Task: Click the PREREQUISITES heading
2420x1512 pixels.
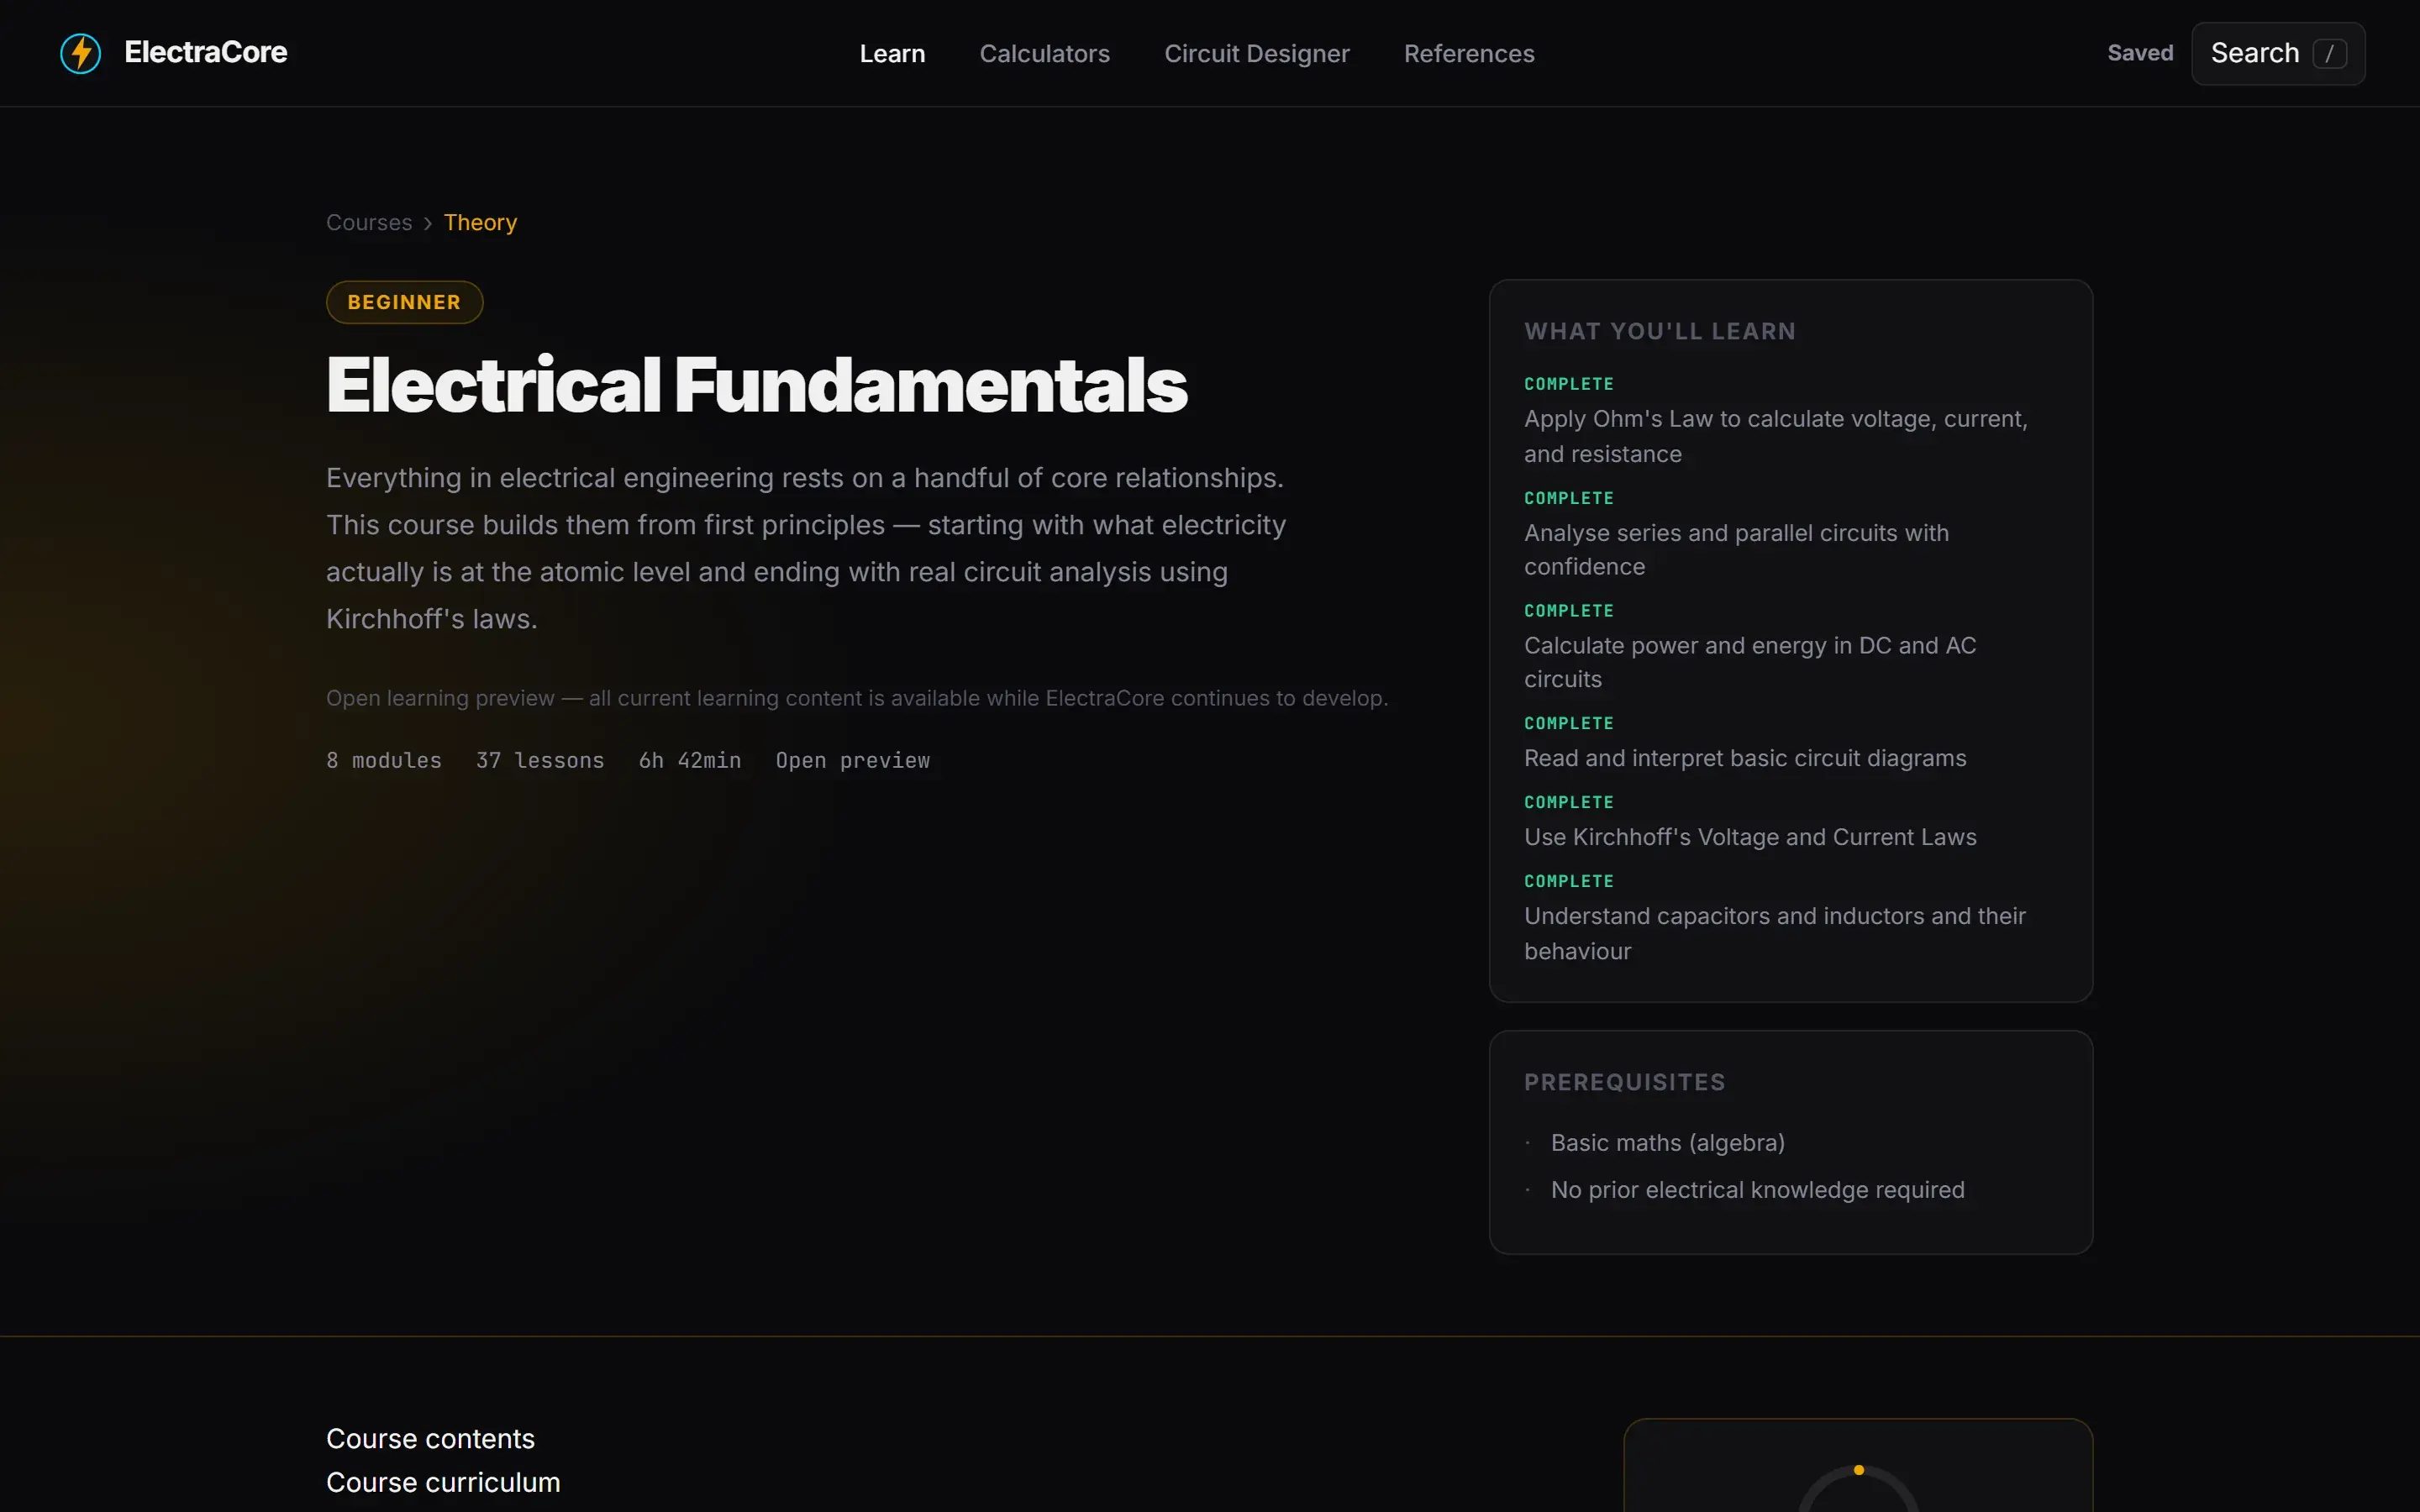Action: point(1624,1082)
